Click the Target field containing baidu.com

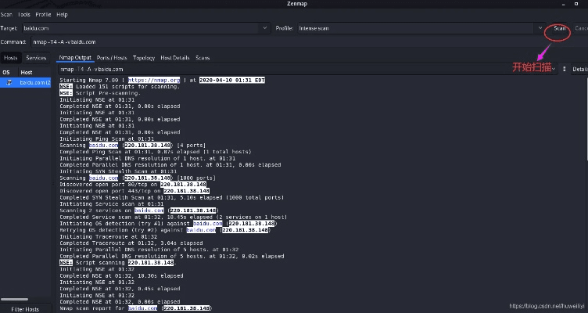click(141, 28)
